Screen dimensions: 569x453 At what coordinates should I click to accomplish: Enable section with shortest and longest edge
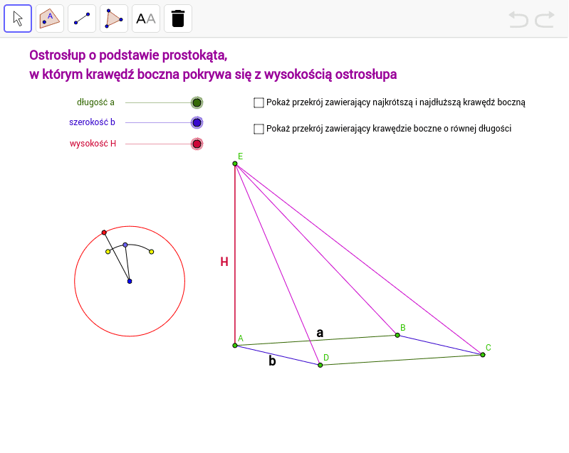pyautogui.click(x=259, y=102)
